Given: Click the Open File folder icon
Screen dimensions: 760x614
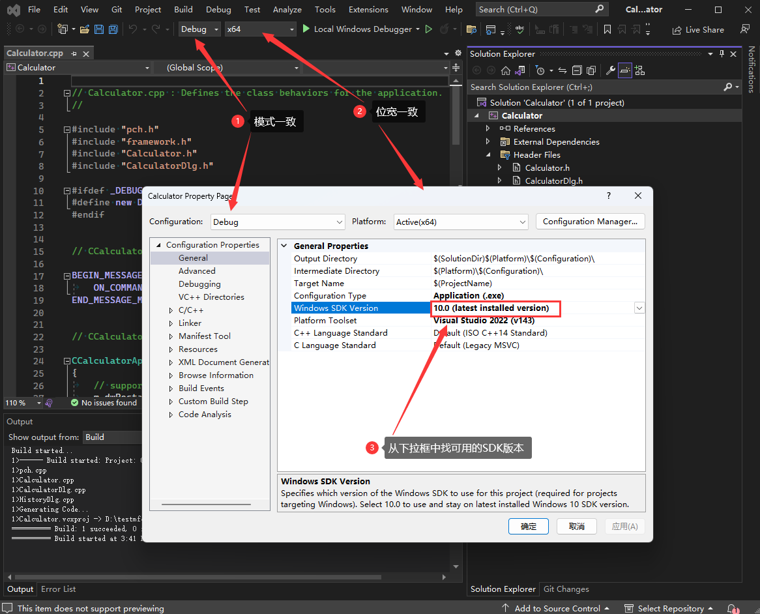Looking at the screenshot, I should tap(84, 29).
